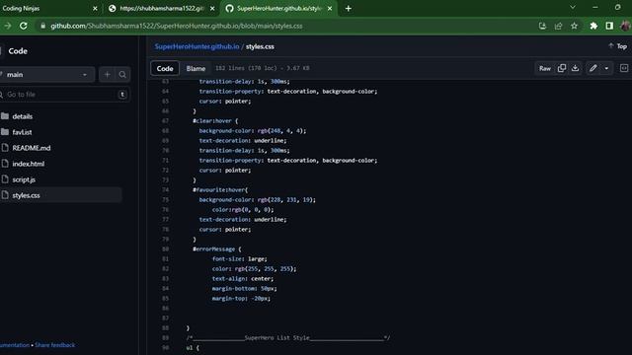
Task: Close the SuperHeroHunter GitHub tab
Action: point(330,8)
